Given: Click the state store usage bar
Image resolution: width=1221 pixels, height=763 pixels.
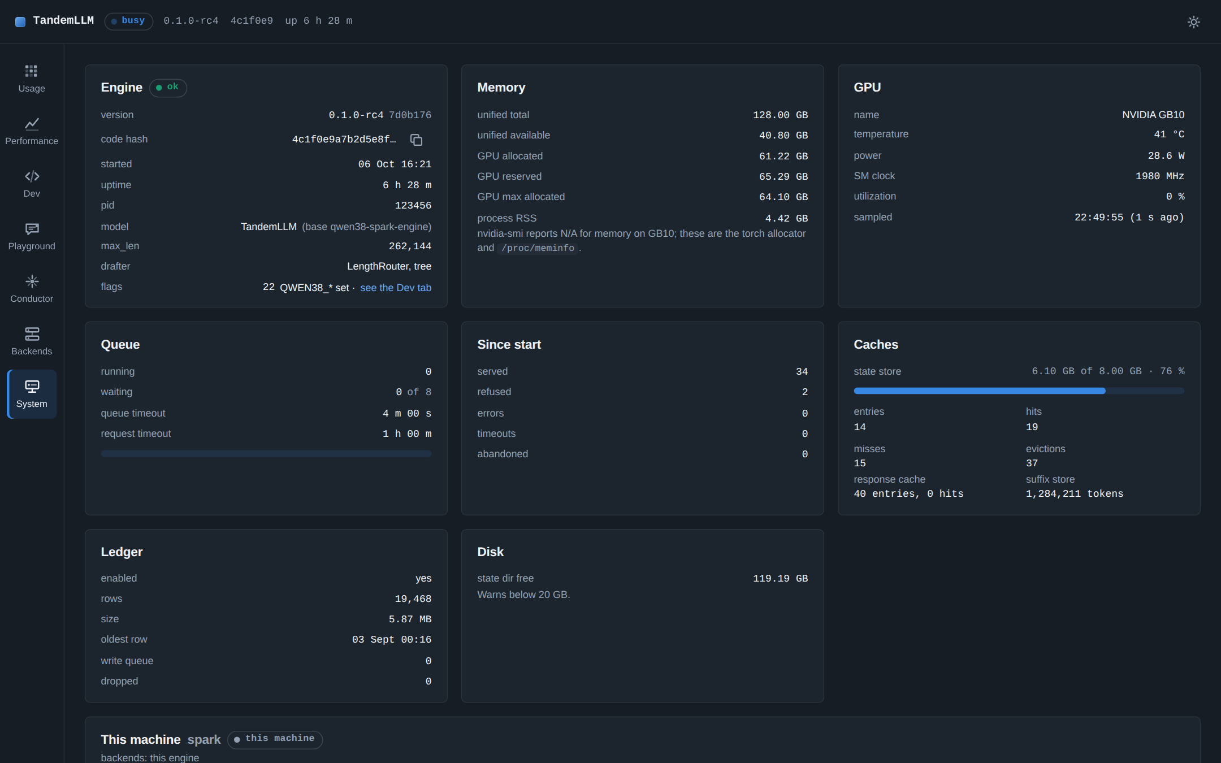Looking at the screenshot, I should click(1019, 391).
